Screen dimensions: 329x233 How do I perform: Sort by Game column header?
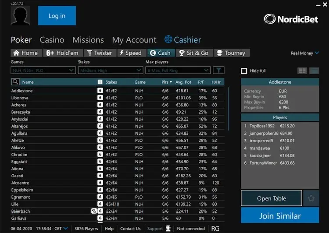click(140, 82)
